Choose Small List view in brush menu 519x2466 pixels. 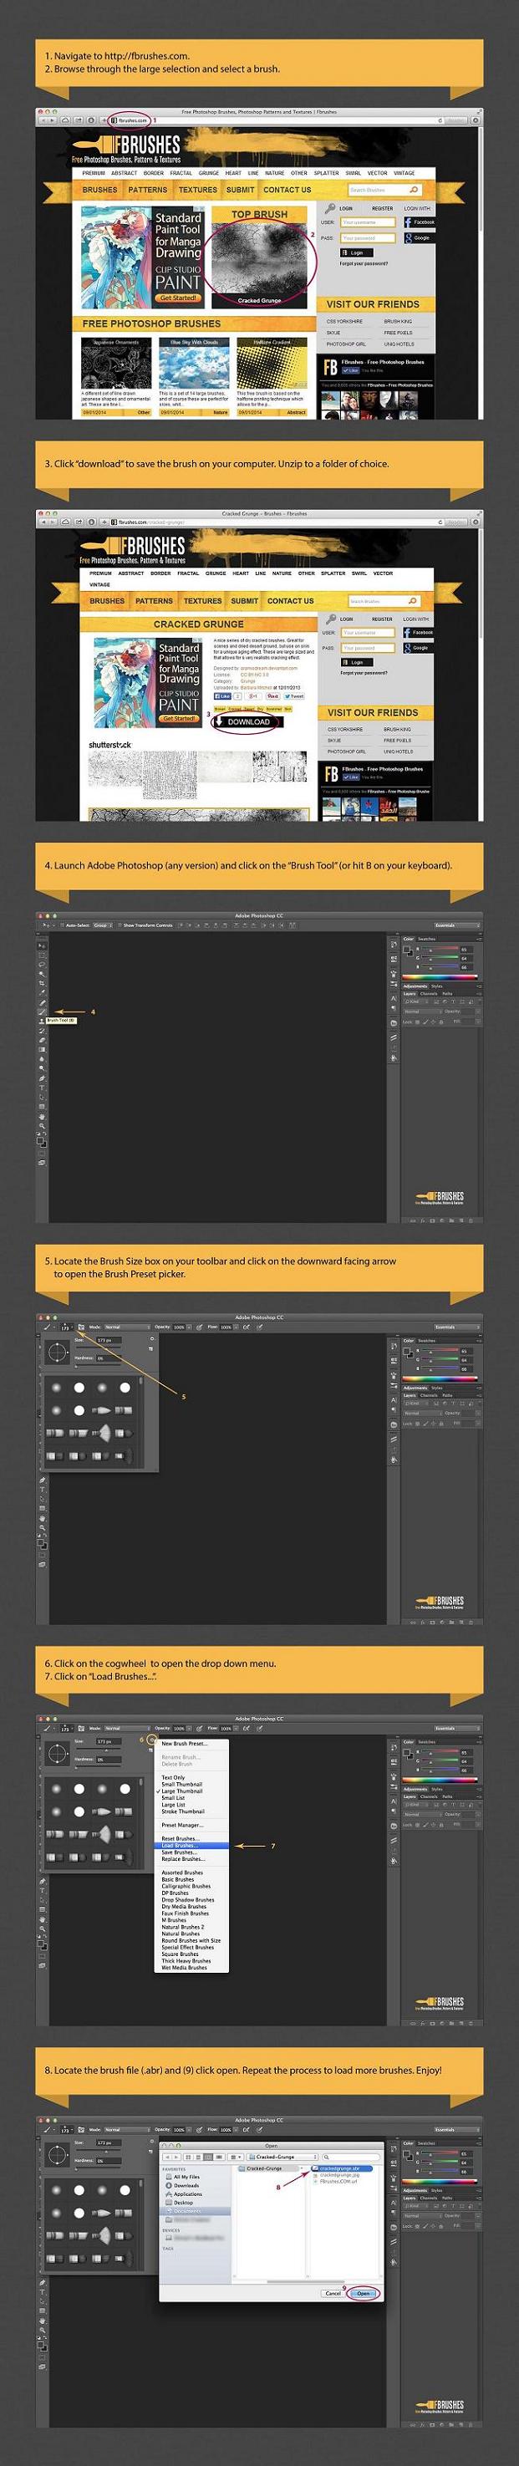point(173,1799)
